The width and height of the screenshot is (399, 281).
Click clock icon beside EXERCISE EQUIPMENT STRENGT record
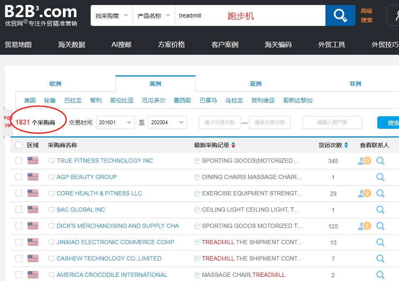pyautogui.click(x=197, y=193)
